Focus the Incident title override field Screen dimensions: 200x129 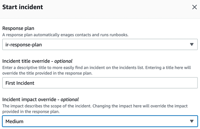(100, 83)
